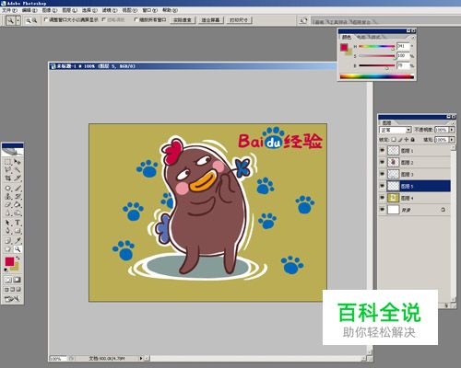Select the Healing Brush tool
461x368 pixels.
8,188
